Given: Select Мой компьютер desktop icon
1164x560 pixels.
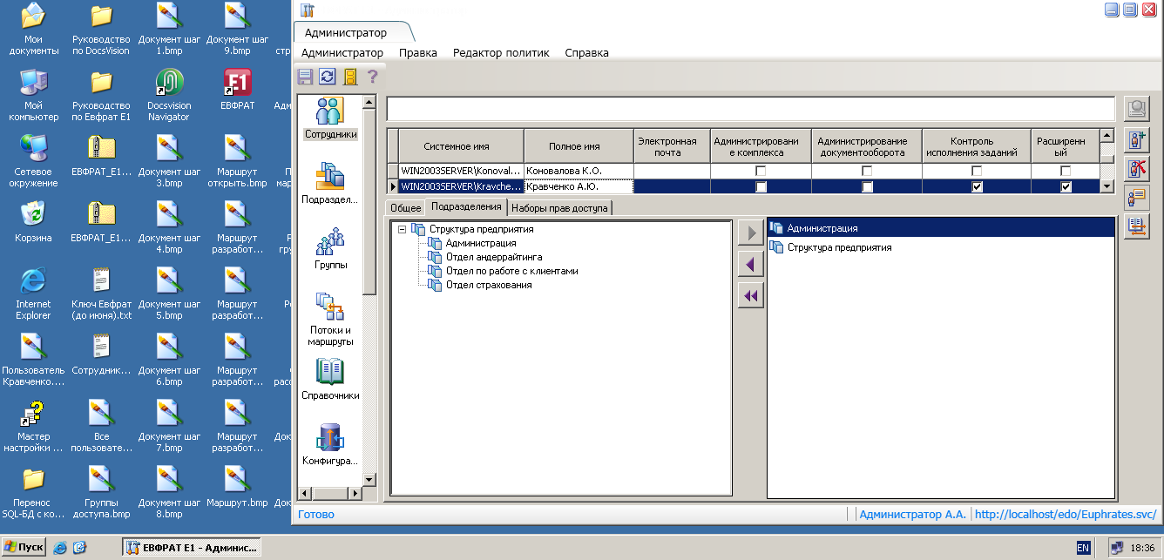Looking at the screenshot, I should (x=33, y=96).
